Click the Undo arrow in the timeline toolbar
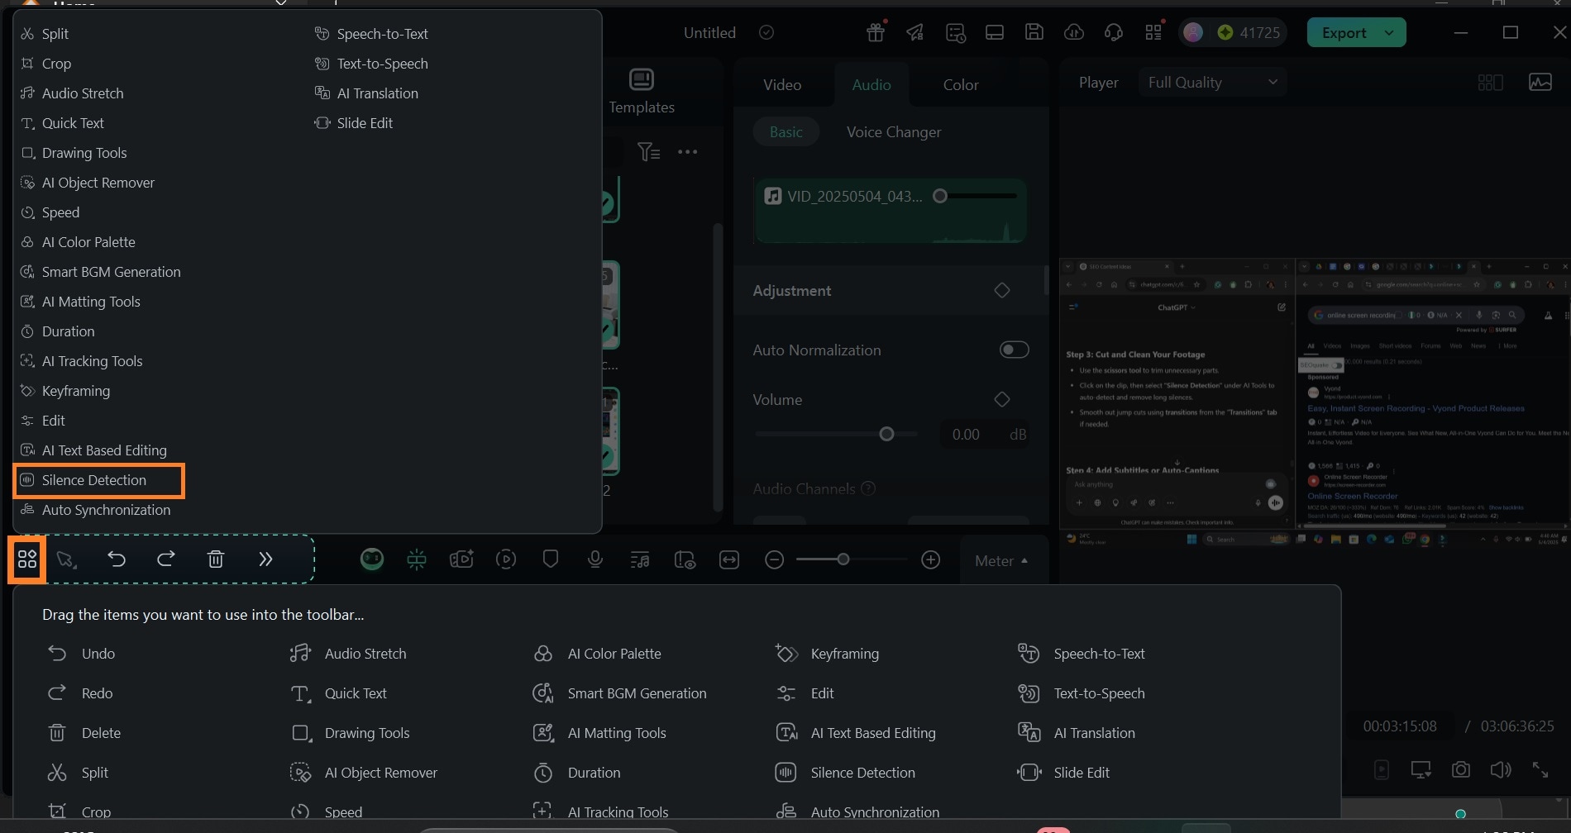Viewport: 1571px width, 833px height. [117, 559]
